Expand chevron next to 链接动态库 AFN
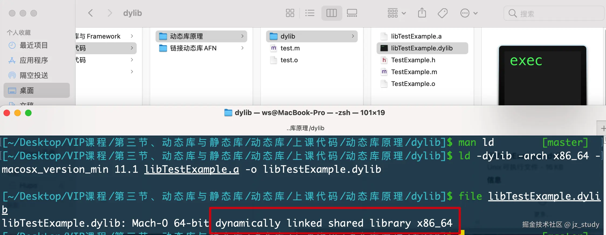 tap(242, 48)
